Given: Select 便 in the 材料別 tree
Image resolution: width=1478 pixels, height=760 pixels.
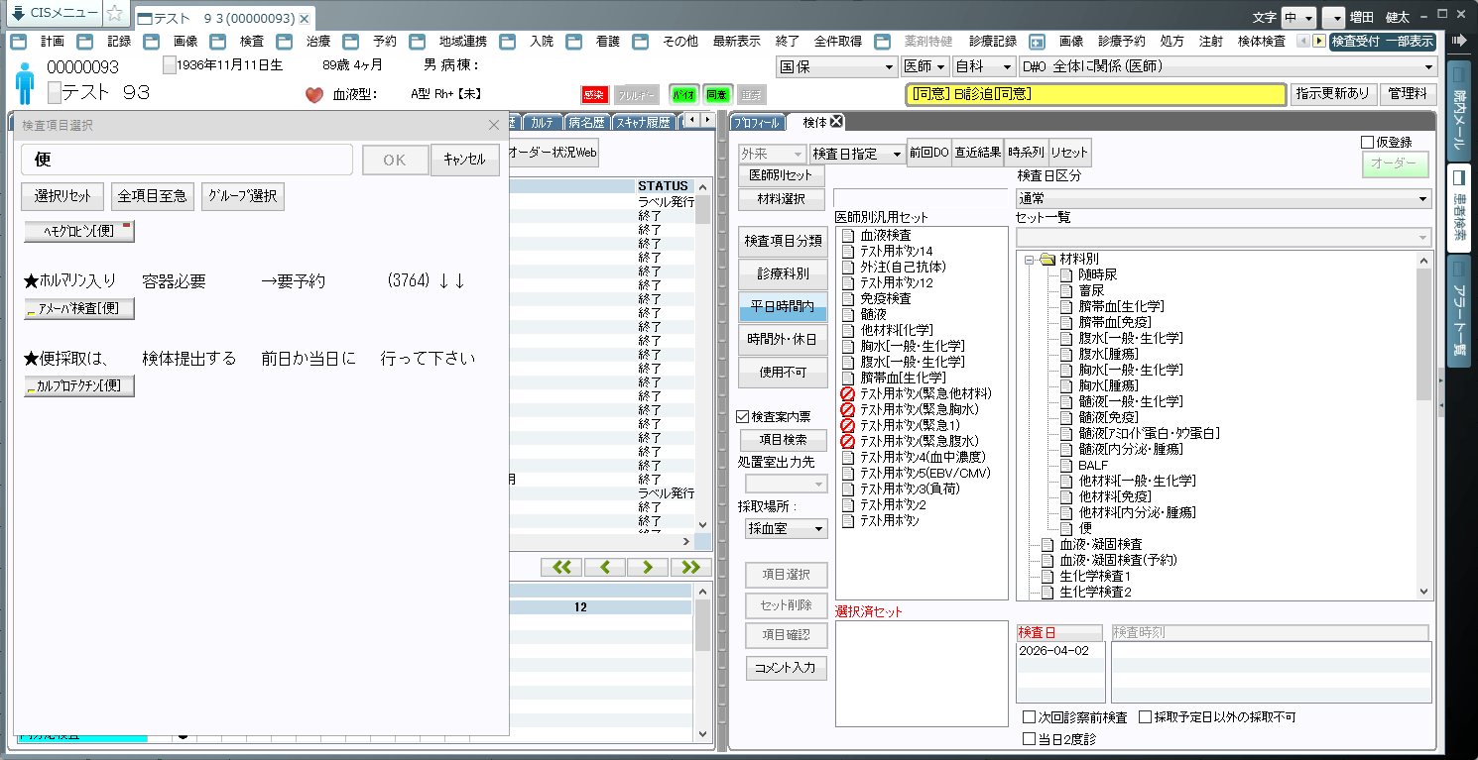Looking at the screenshot, I should (x=1085, y=528).
